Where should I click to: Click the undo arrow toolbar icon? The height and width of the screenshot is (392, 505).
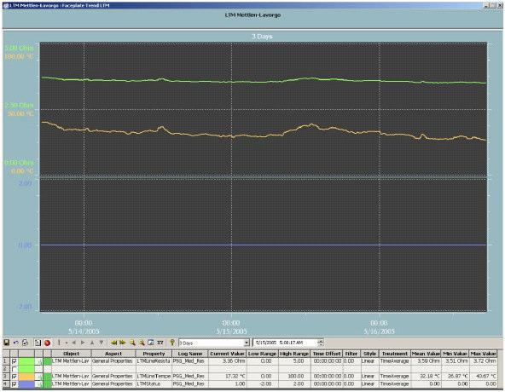[15, 343]
